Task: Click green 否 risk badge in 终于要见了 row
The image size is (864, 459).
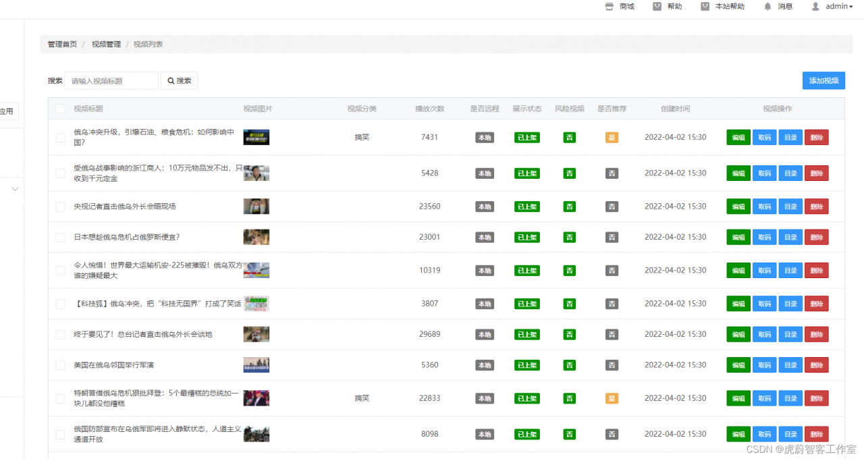Action: tap(570, 334)
